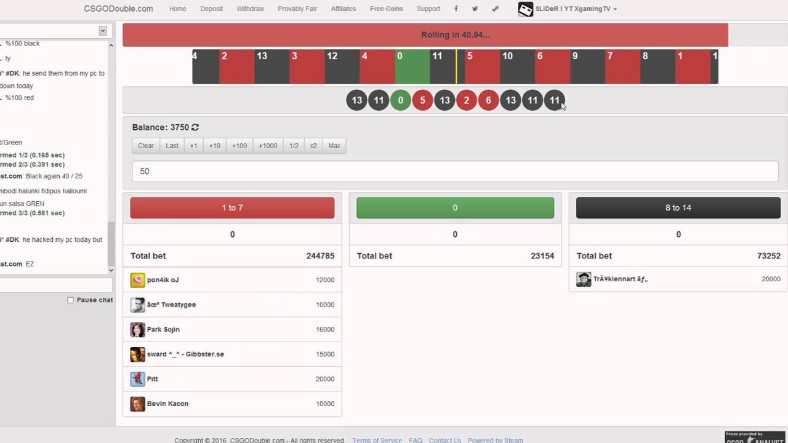Viewport: 788px width, 443px height.
Task: Add 1 to bet amount
Action: click(193, 146)
